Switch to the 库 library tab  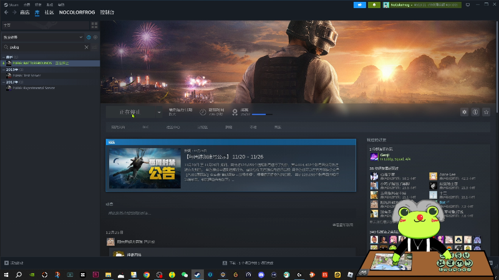(x=37, y=12)
